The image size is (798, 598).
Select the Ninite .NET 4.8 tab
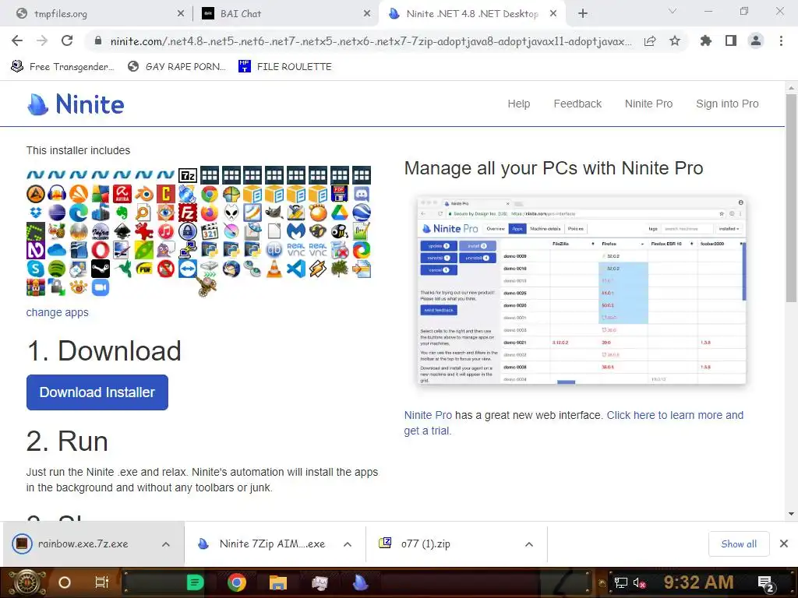(x=472, y=14)
